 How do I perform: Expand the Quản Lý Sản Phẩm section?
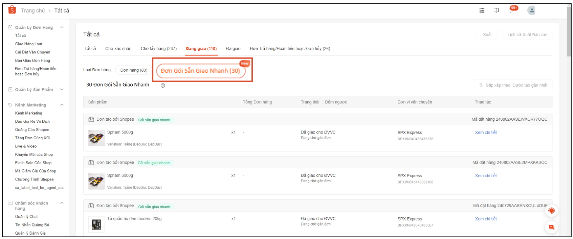62,90
